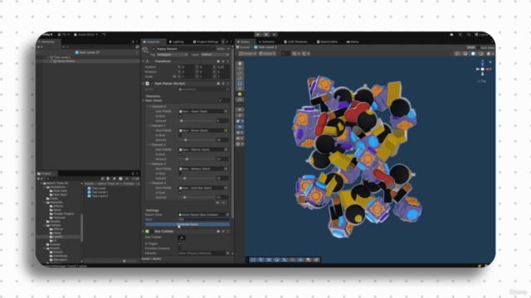Image resolution: width=531 pixels, height=298 pixels.
Task: Select the Rect transform tool
Action: click(240, 84)
